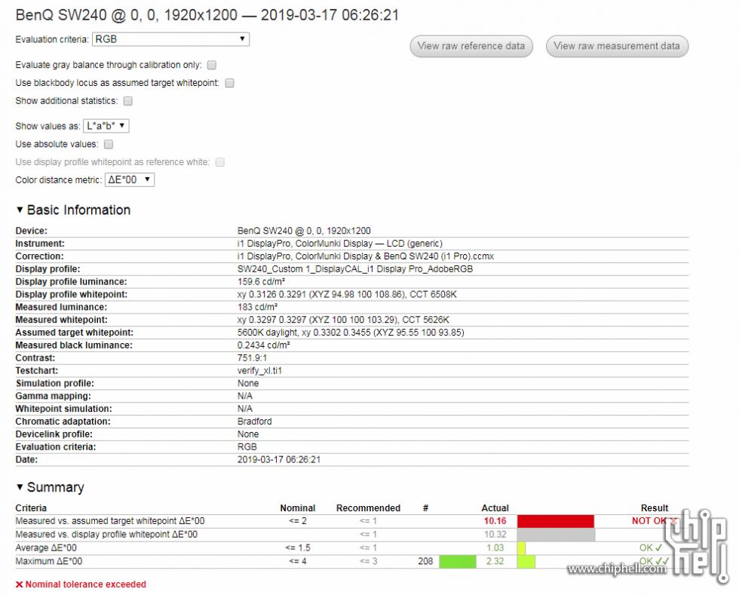Screen dimensions: 739x595
Task: Click the Correction value ending .ccmx
Action: (x=366, y=256)
